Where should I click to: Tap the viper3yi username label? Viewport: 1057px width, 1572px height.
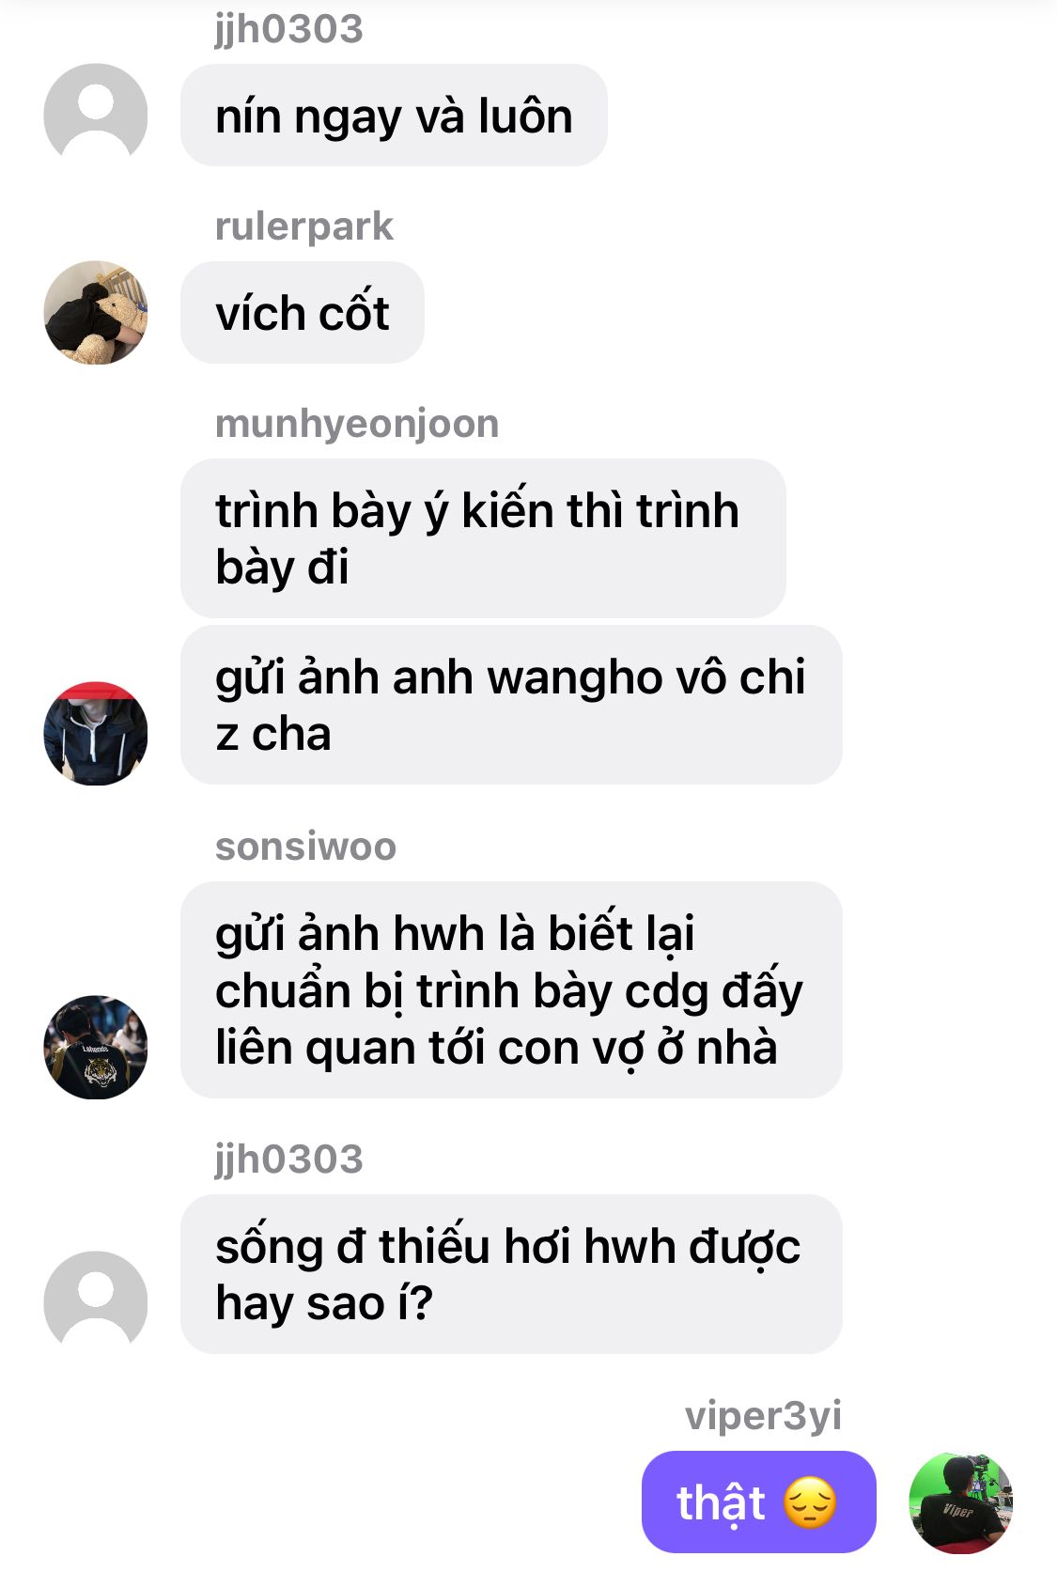[763, 1415]
